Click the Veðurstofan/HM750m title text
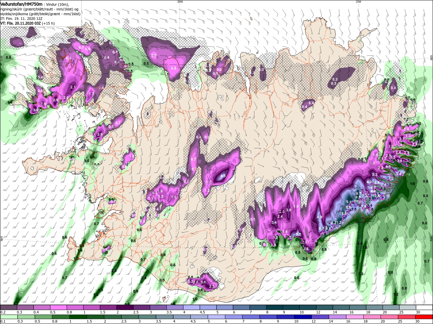This screenshot has height=324, width=433. [21, 4]
